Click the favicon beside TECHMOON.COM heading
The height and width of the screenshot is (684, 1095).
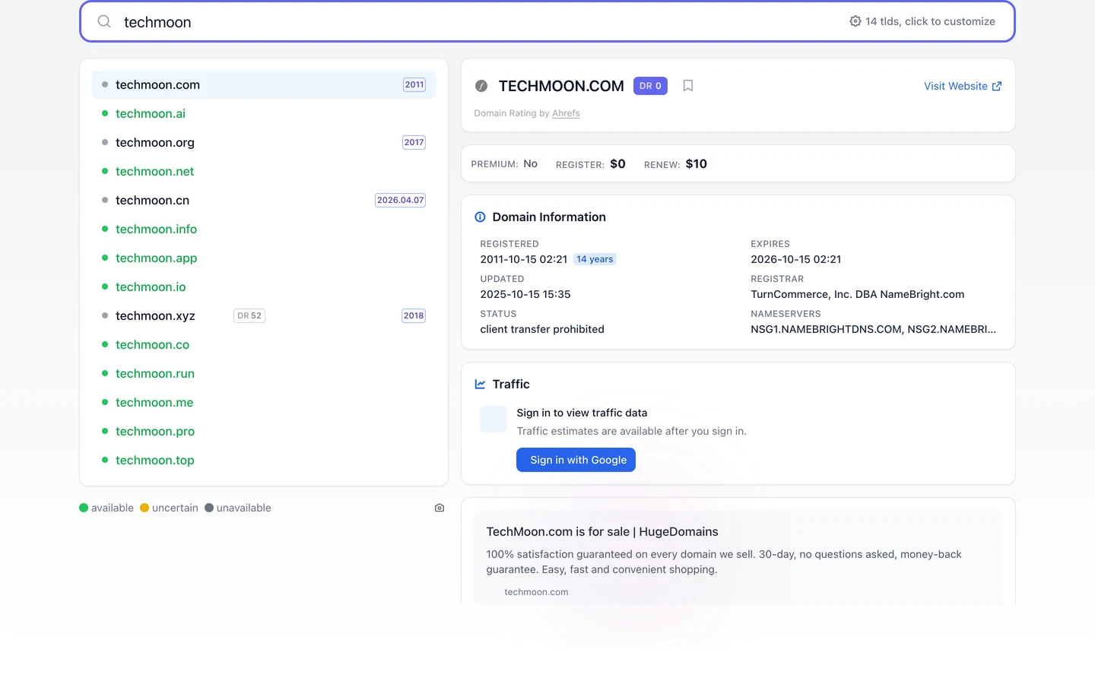coord(481,86)
